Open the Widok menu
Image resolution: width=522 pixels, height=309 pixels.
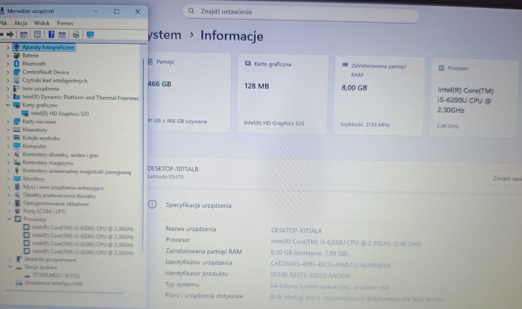point(42,23)
